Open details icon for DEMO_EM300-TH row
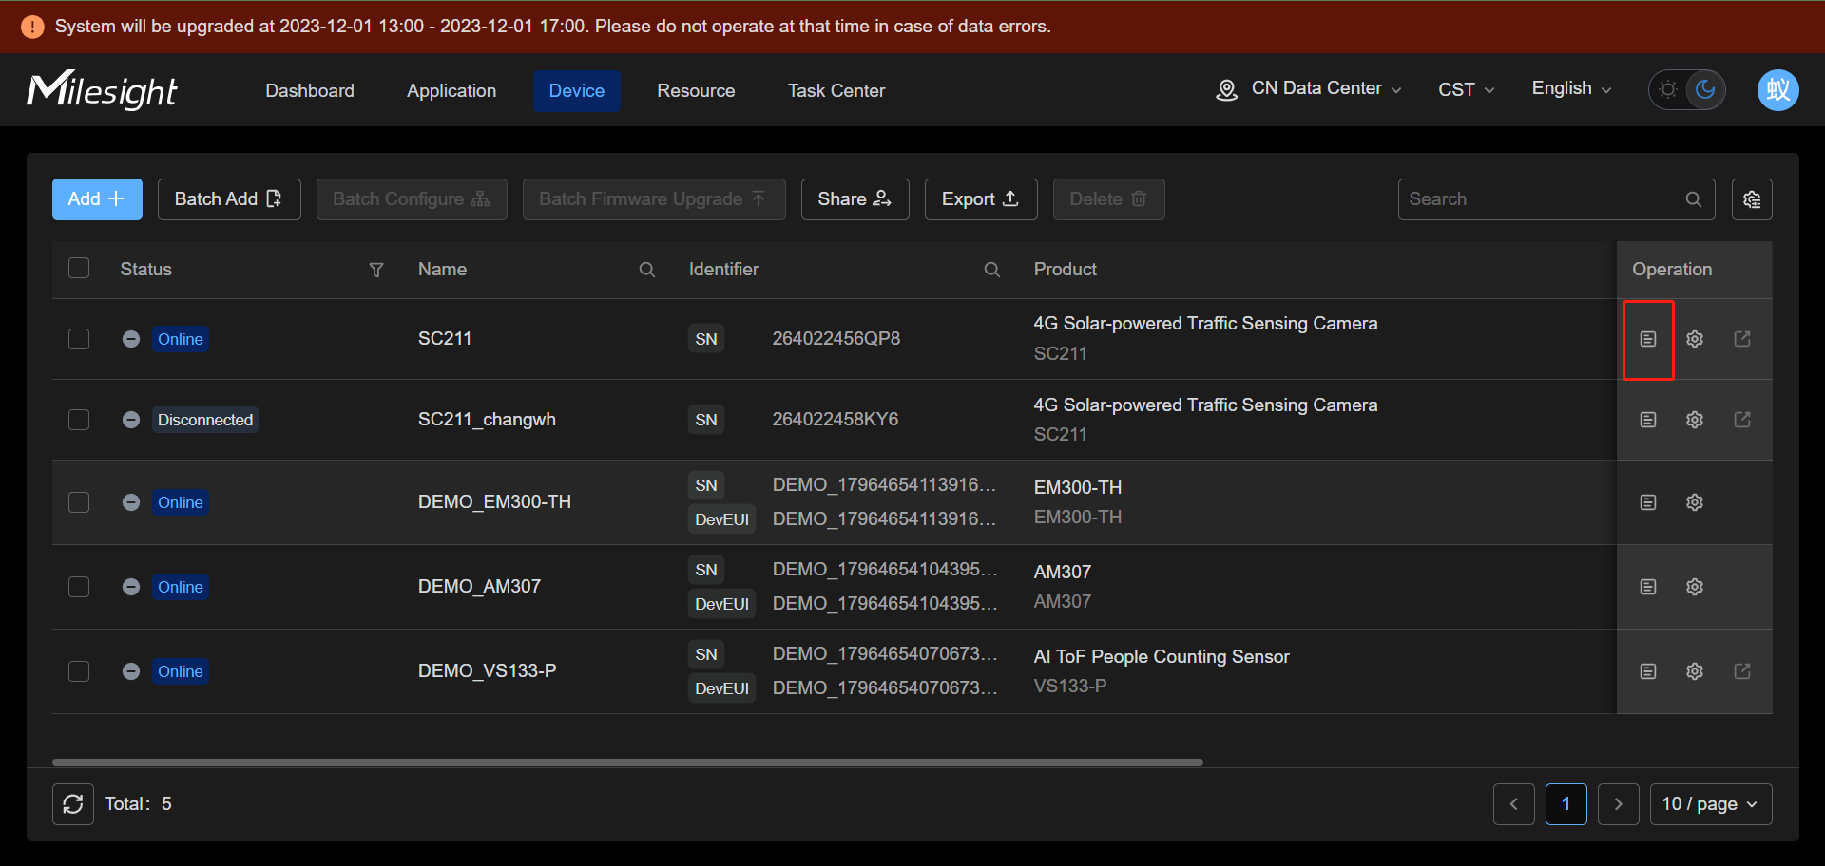1825x866 pixels. click(1648, 502)
